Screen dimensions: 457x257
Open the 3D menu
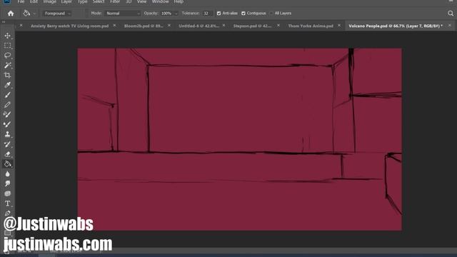[129, 1]
